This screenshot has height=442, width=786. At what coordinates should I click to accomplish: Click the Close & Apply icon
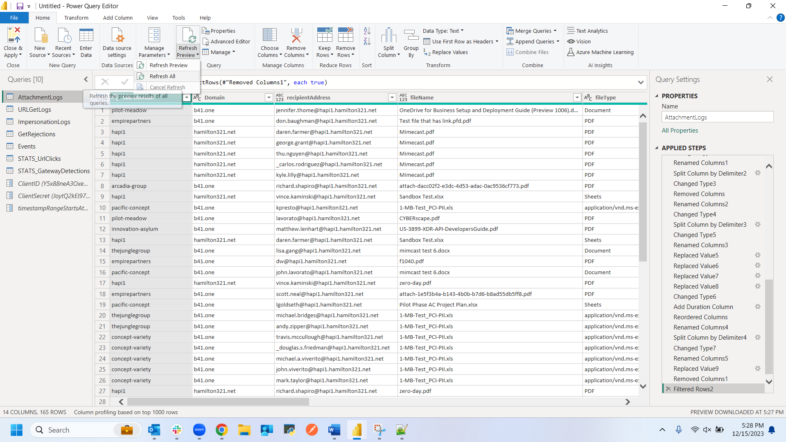tap(13, 36)
